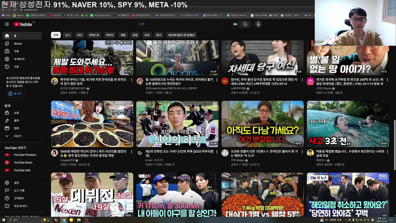Select the 라이브 filter chip

tap(110, 35)
